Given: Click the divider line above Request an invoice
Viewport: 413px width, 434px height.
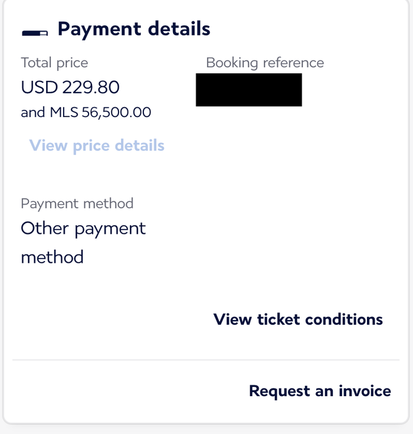Looking at the screenshot, I should click(x=206, y=360).
